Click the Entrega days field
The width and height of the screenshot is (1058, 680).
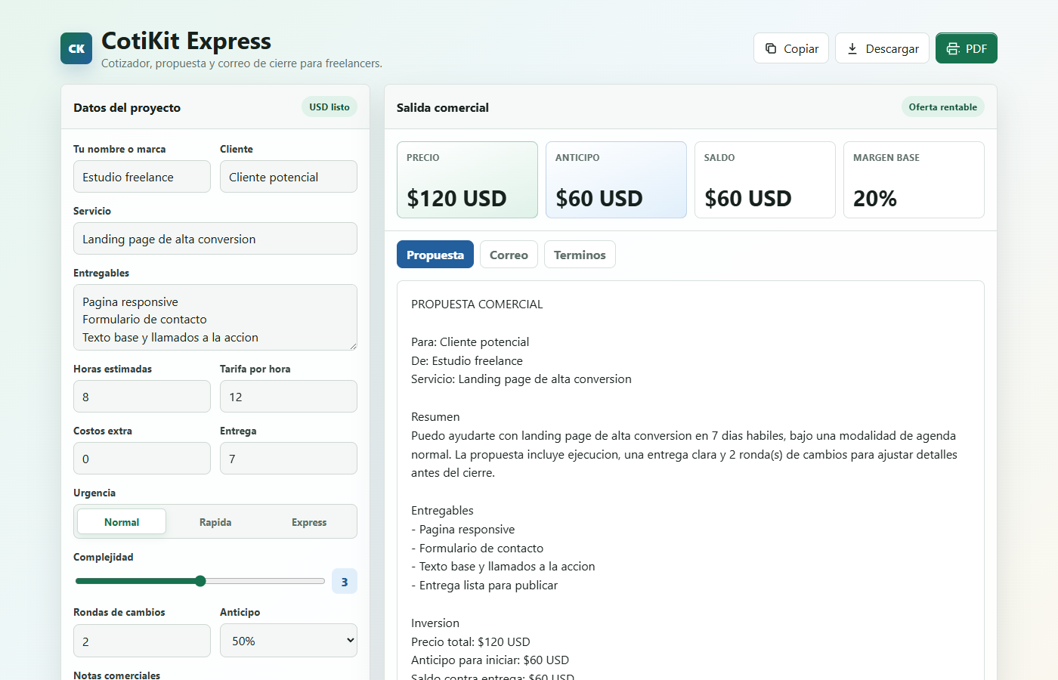pos(289,459)
